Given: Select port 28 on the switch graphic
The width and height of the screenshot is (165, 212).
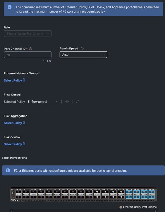Looking at the screenshot, I should click(121, 197).
